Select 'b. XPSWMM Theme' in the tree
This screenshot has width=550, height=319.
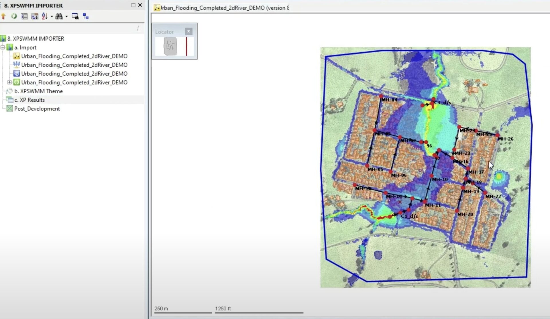point(39,91)
